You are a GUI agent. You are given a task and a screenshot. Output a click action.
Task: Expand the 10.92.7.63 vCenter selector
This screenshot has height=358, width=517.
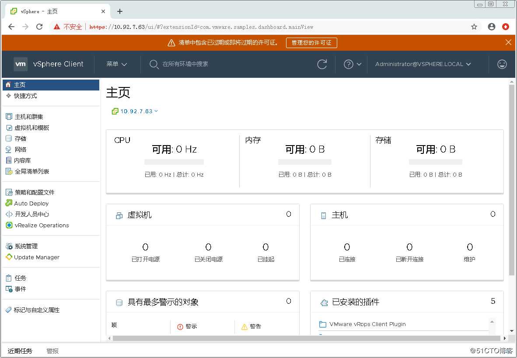[x=135, y=111]
